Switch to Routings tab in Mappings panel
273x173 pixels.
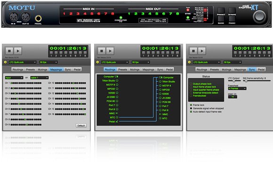pyautogui.click(x=18, y=70)
